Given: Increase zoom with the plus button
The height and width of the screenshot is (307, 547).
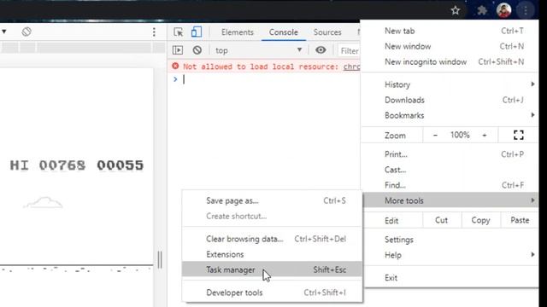Looking at the screenshot, I should [x=485, y=135].
